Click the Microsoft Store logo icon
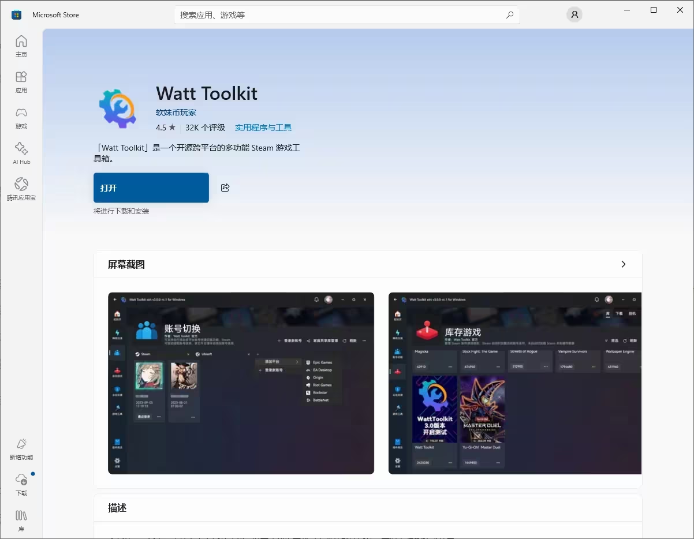The image size is (694, 539). [17, 15]
